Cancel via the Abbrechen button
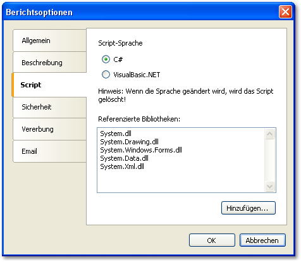Image resolution: width=301 pixels, height=262 pixels. [262, 240]
